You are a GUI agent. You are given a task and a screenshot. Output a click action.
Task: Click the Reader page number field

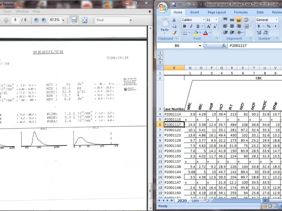click(16, 20)
